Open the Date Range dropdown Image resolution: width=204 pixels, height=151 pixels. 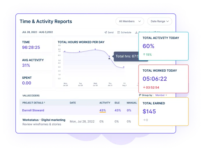coord(160,21)
